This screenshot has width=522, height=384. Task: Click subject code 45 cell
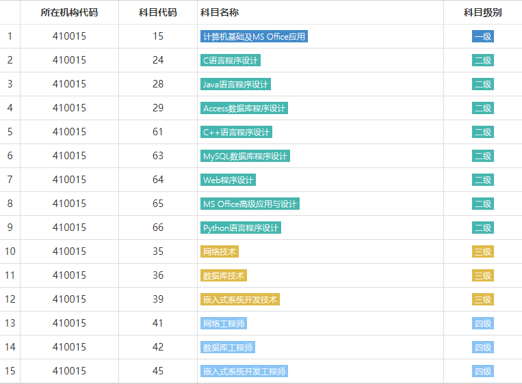158,371
